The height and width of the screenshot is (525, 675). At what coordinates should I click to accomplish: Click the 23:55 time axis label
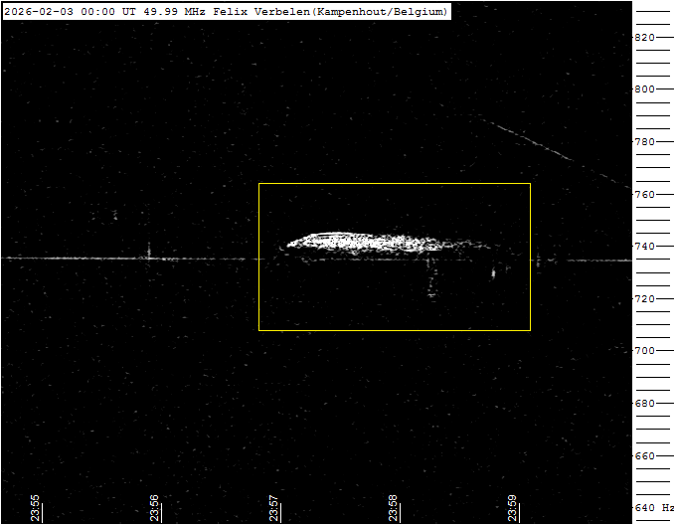click(x=36, y=507)
